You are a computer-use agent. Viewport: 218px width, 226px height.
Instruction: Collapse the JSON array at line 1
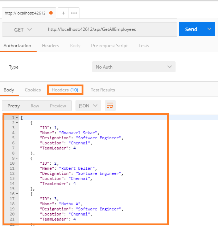click(x=17, y=118)
